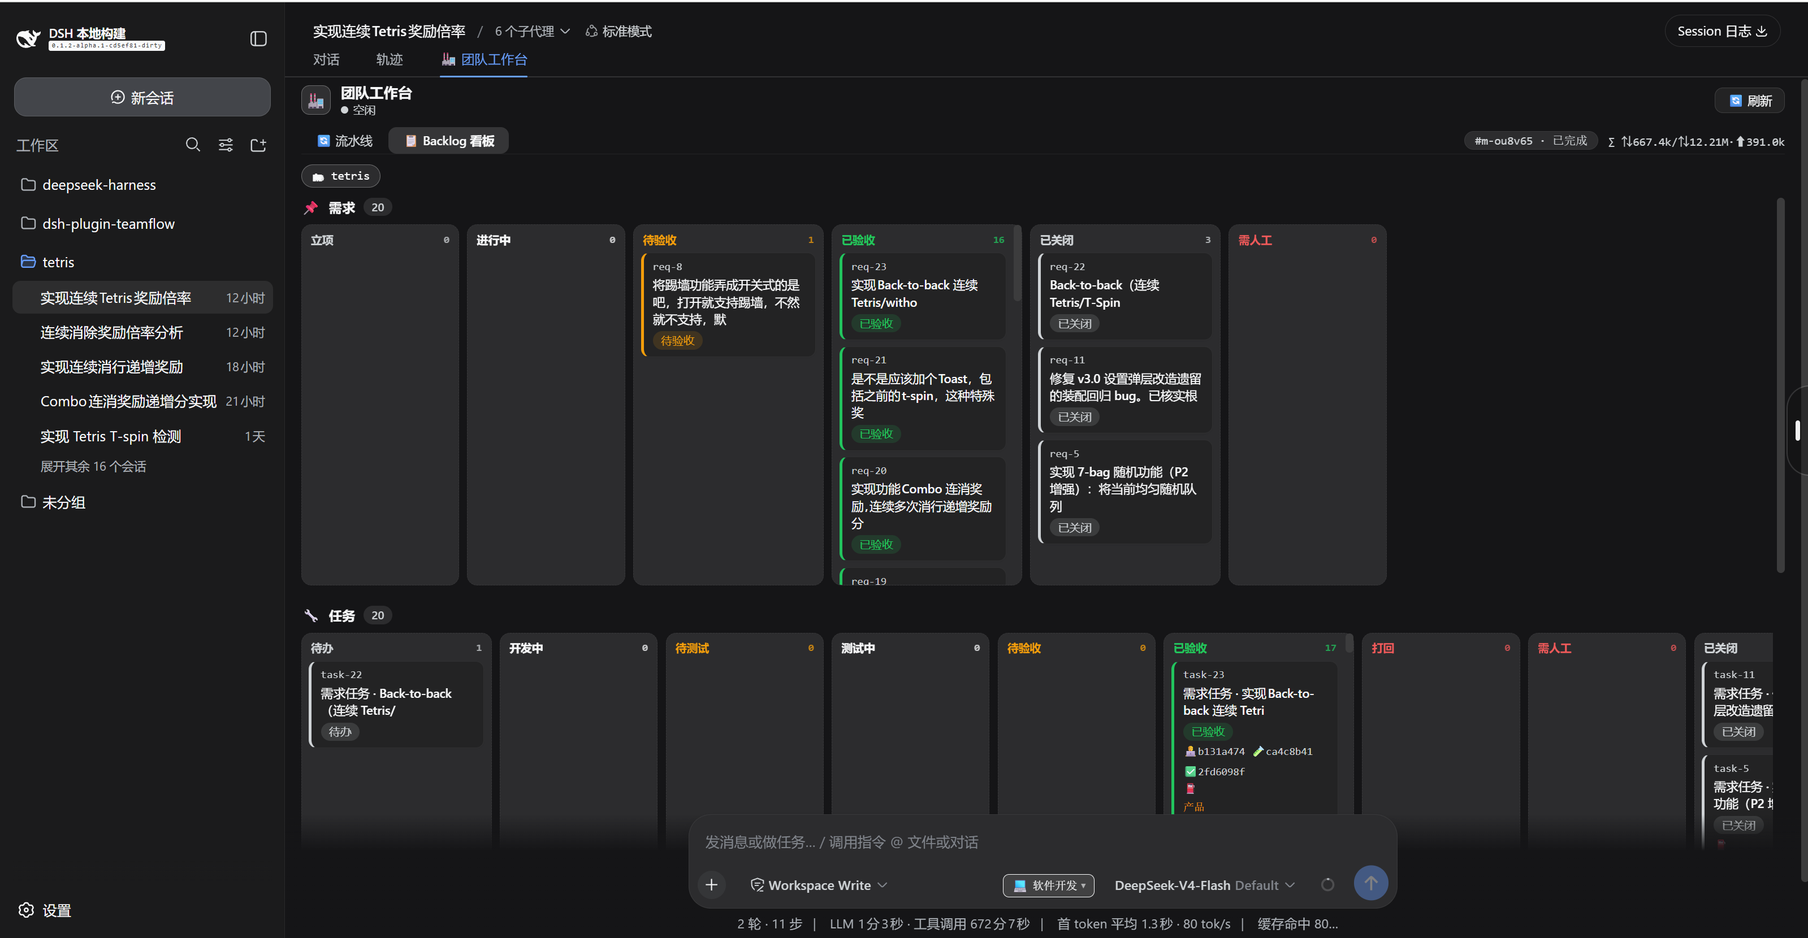This screenshot has width=1808, height=938.
Task: Open the 软件开发 role dropdown
Action: [x=1049, y=885]
